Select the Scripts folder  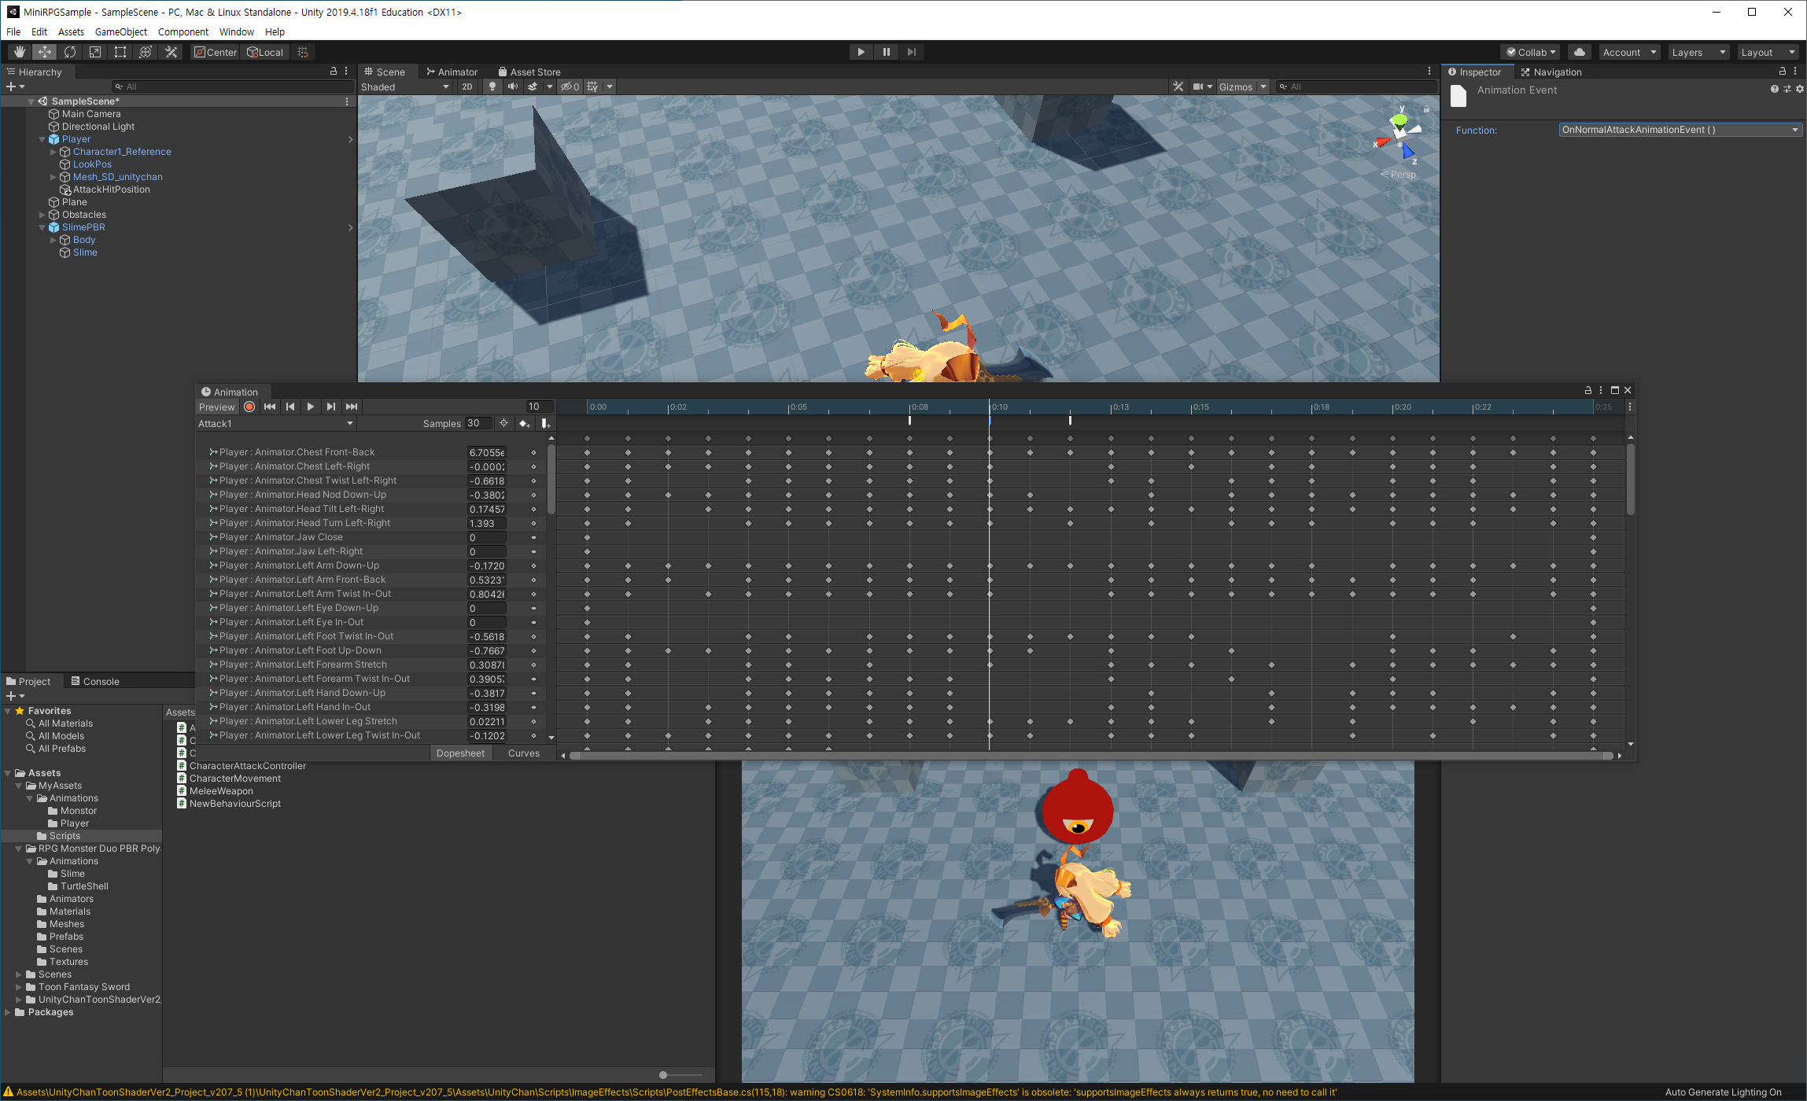65,836
